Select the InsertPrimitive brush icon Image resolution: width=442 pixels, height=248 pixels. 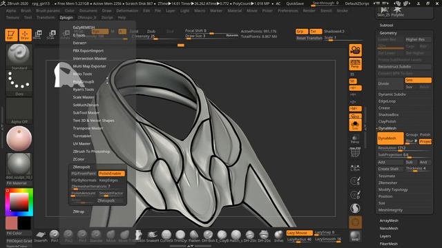coord(41,236)
